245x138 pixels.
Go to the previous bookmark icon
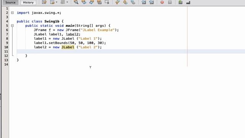(118, 2)
